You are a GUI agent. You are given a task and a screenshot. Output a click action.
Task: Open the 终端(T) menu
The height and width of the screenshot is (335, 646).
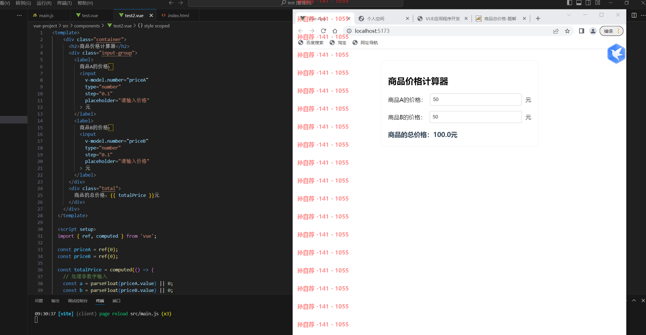coord(64,3)
